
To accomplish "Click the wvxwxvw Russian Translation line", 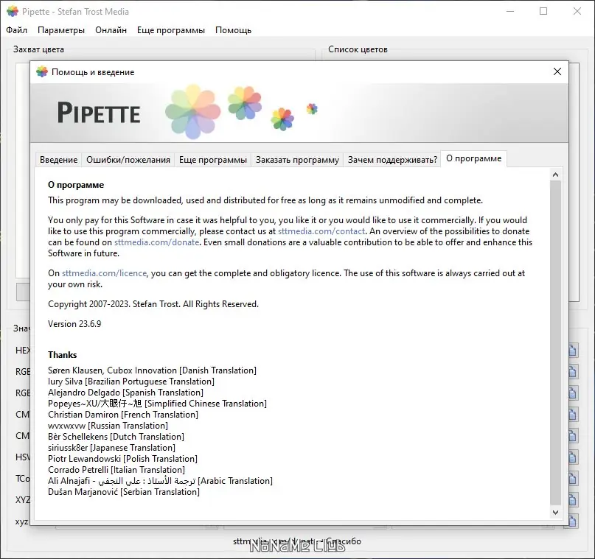I will pos(108,426).
